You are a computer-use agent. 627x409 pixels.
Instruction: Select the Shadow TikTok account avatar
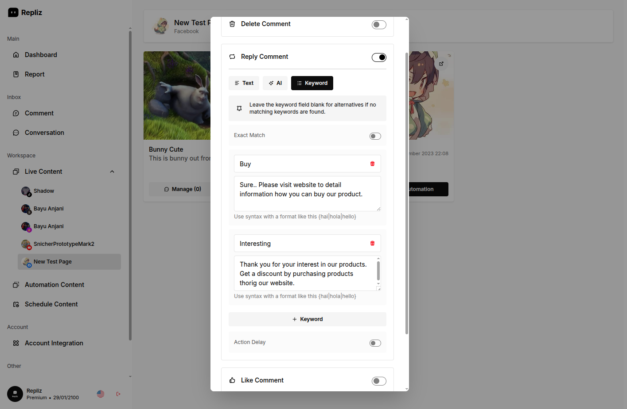point(26,191)
